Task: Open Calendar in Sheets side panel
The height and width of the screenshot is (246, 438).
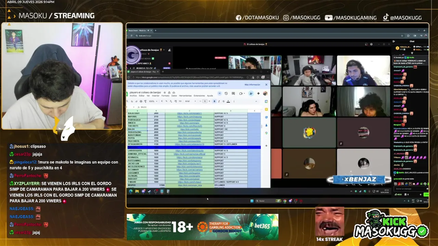Action: point(266,101)
